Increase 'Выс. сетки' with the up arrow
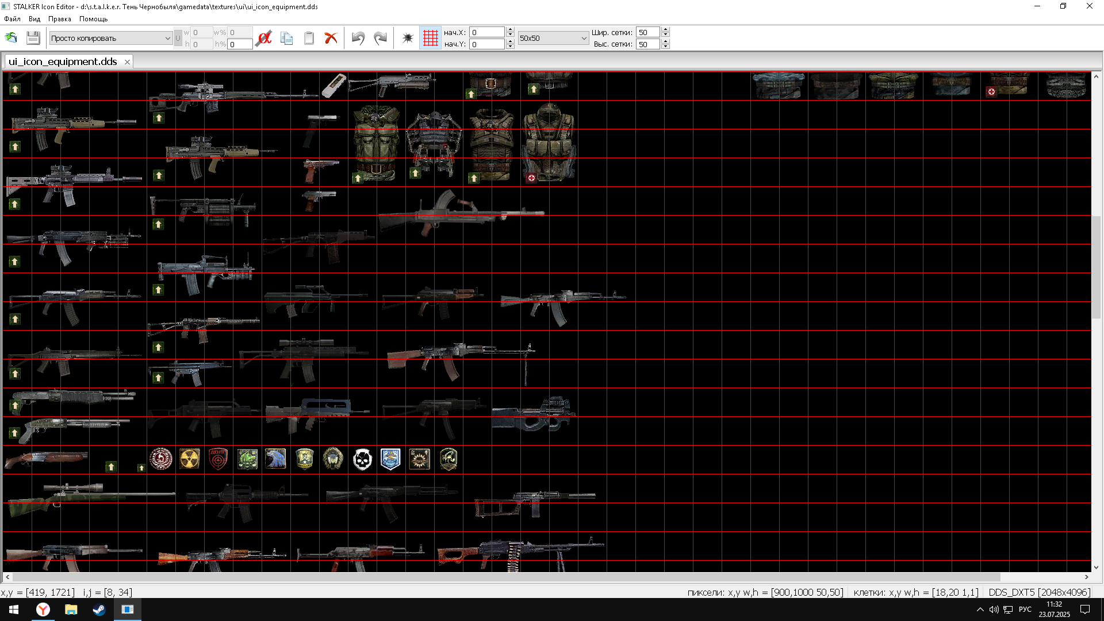The image size is (1104, 621). [x=665, y=41]
